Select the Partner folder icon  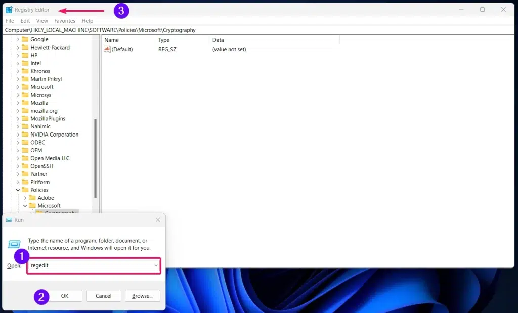point(25,174)
